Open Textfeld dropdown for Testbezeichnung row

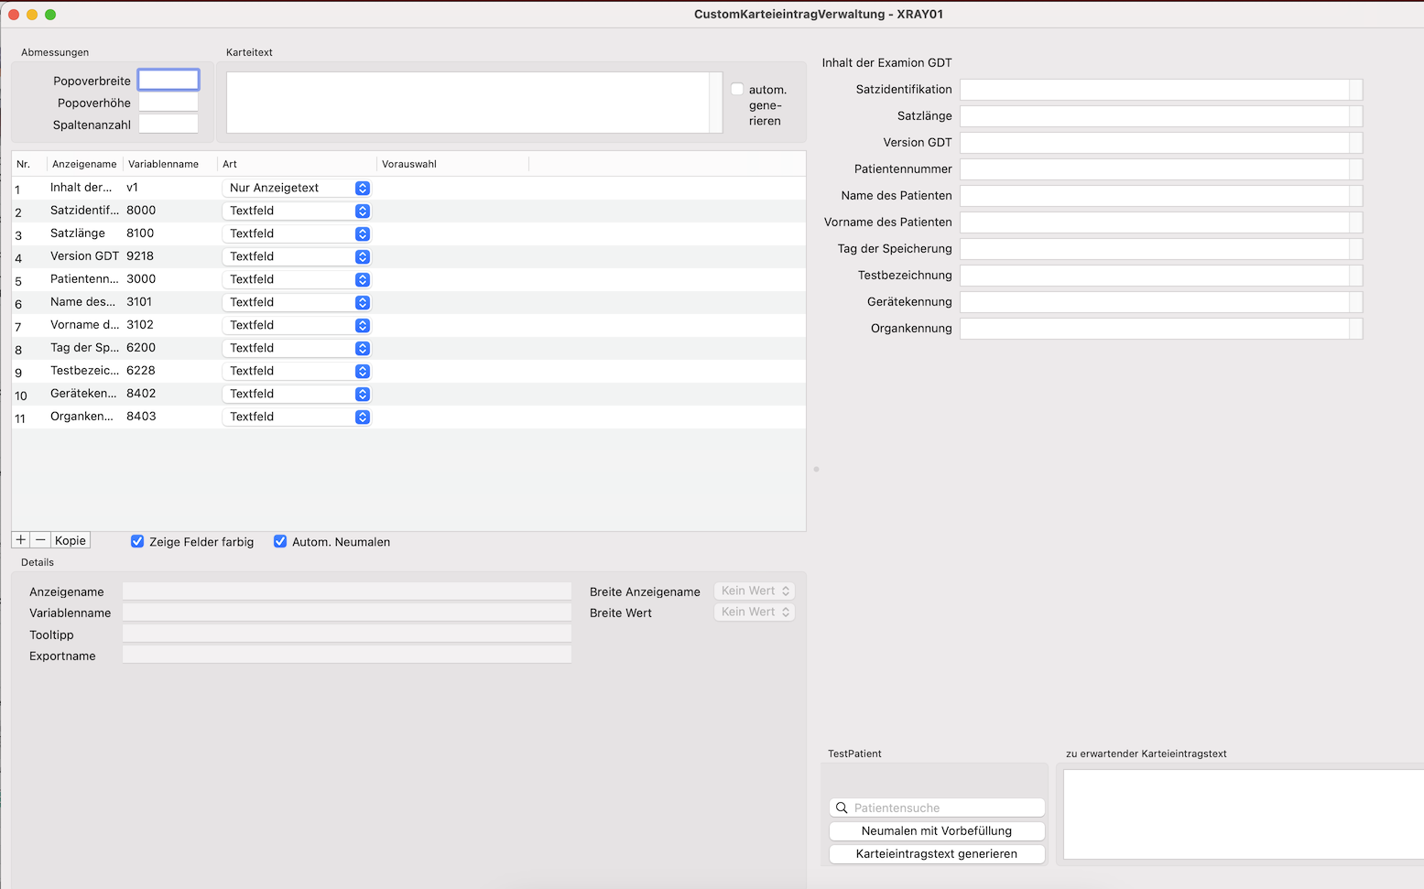[x=297, y=371]
